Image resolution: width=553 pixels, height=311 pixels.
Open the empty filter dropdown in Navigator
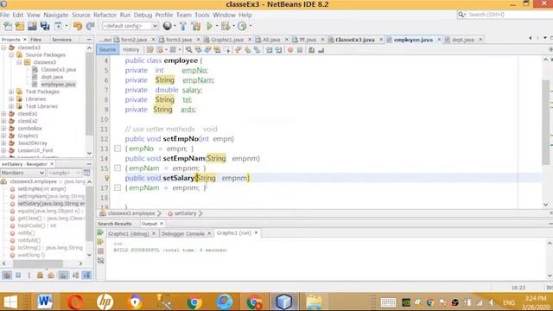[64, 173]
